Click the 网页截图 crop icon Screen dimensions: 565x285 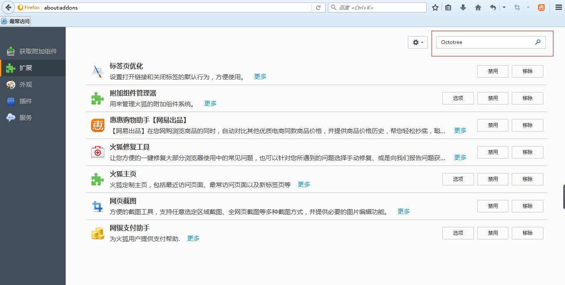tap(98, 206)
